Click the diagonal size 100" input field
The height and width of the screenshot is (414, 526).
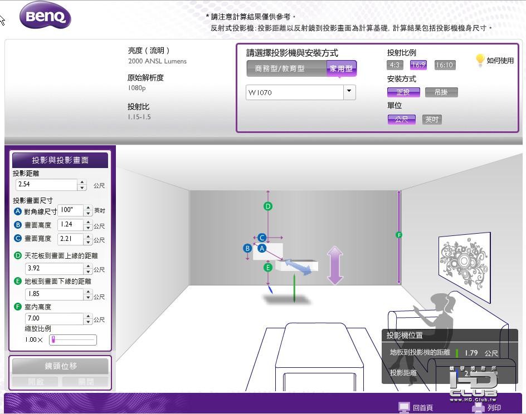click(x=70, y=210)
